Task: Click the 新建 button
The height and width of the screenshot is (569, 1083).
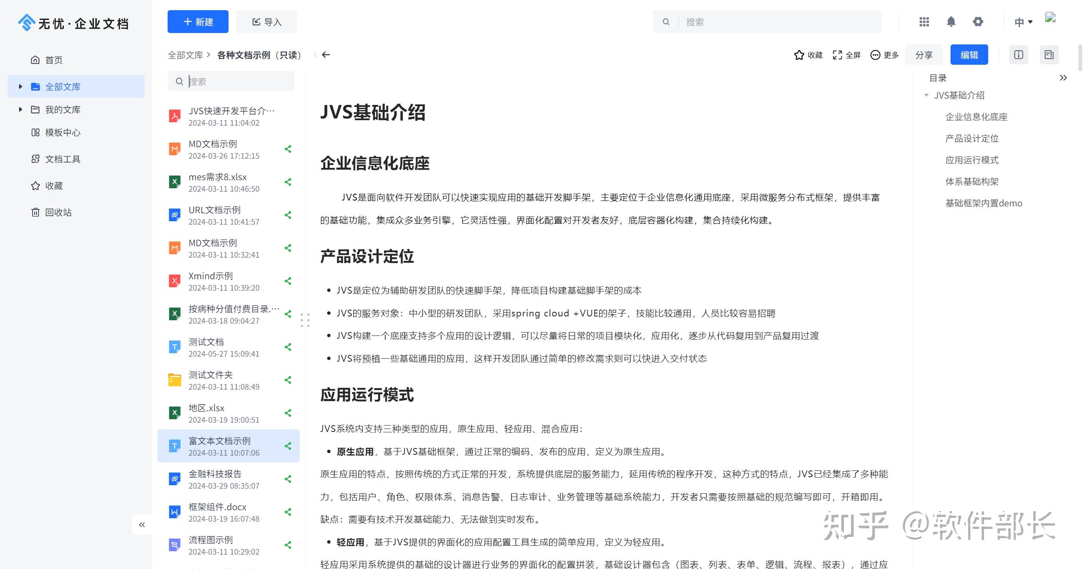Action: coord(198,22)
